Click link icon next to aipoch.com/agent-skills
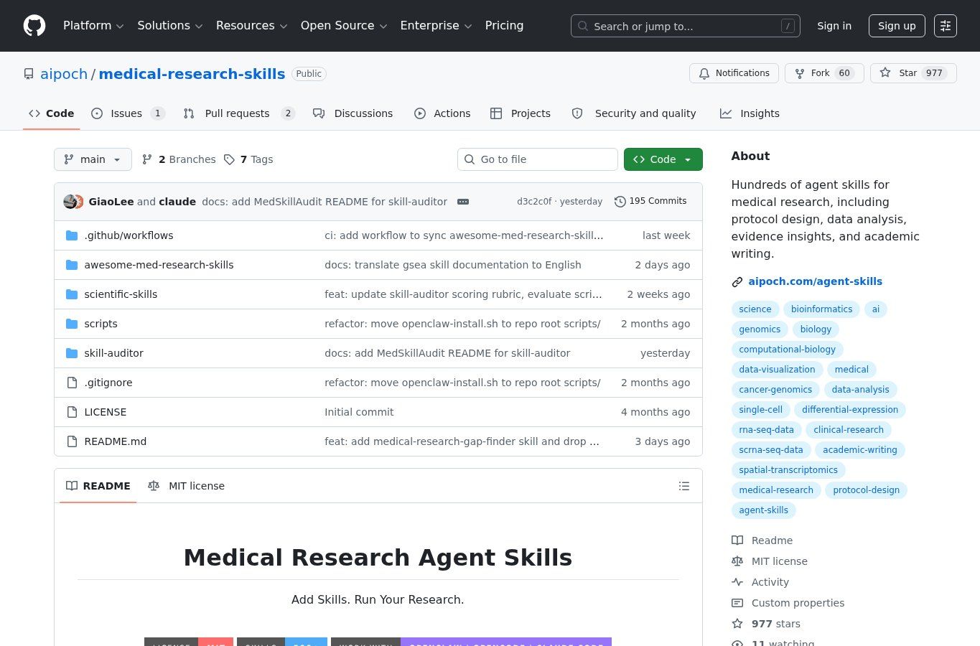This screenshot has height=646, width=980. [x=737, y=282]
